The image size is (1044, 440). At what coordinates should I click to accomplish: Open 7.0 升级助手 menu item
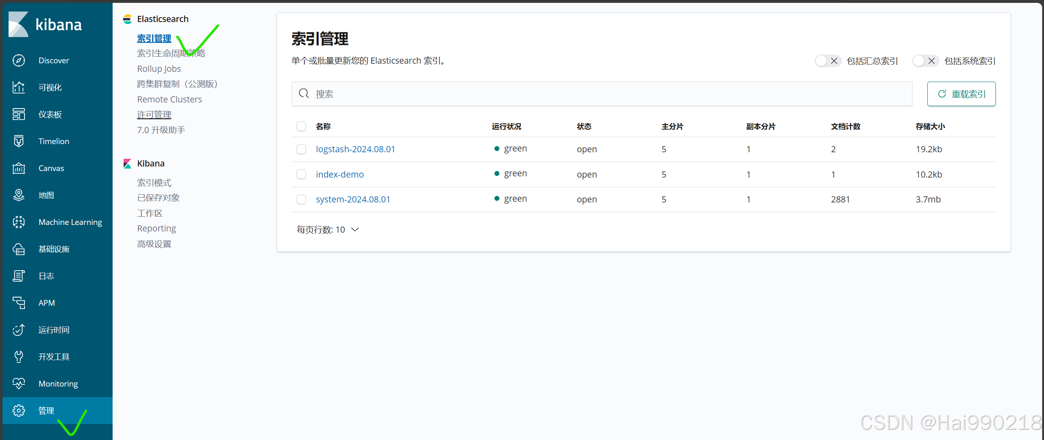161,130
